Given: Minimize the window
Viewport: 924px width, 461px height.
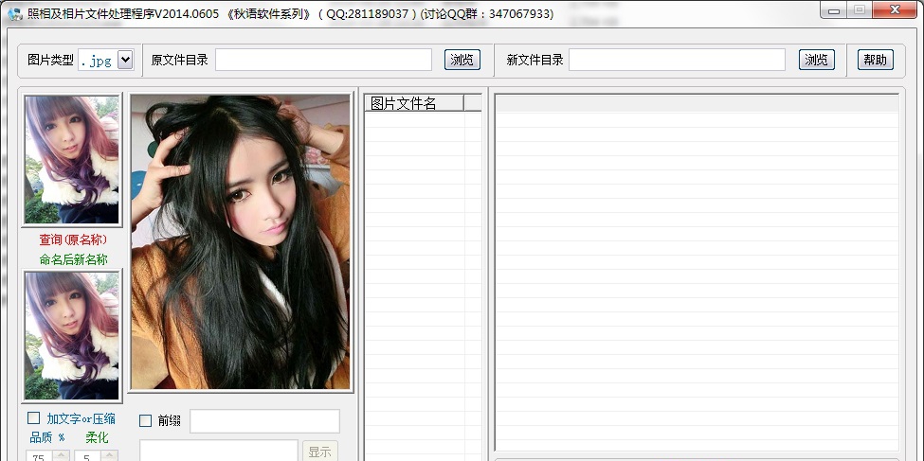Looking at the screenshot, I should point(834,9).
